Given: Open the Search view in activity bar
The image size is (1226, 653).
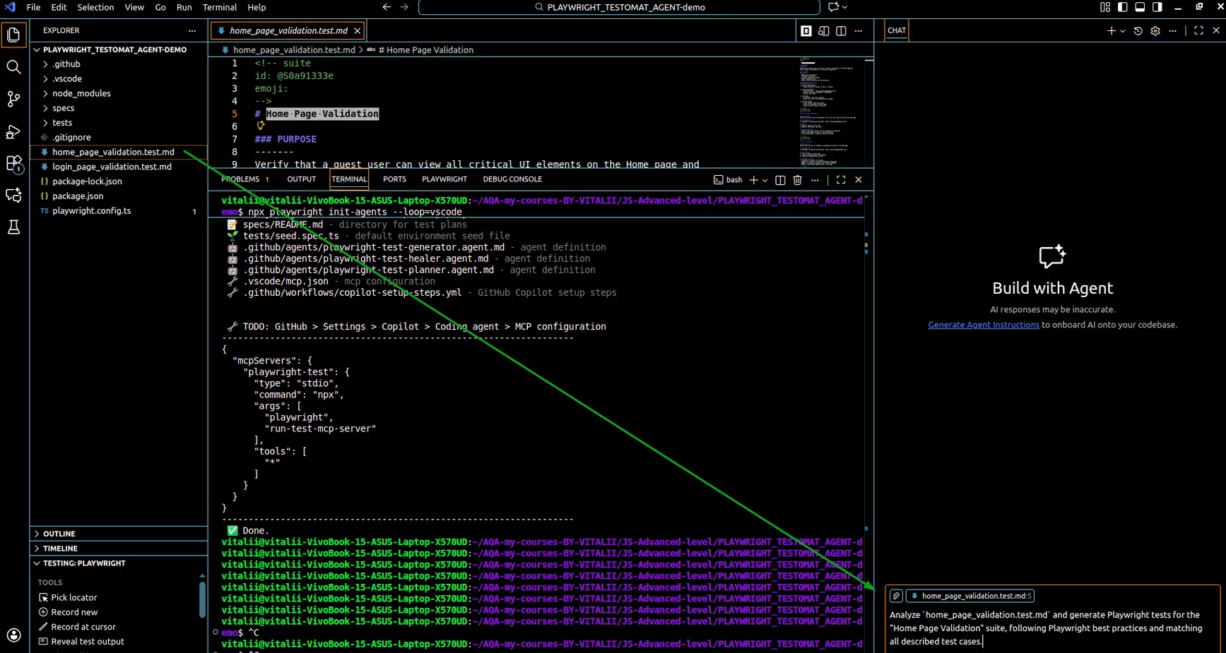Looking at the screenshot, I should (13, 67).
